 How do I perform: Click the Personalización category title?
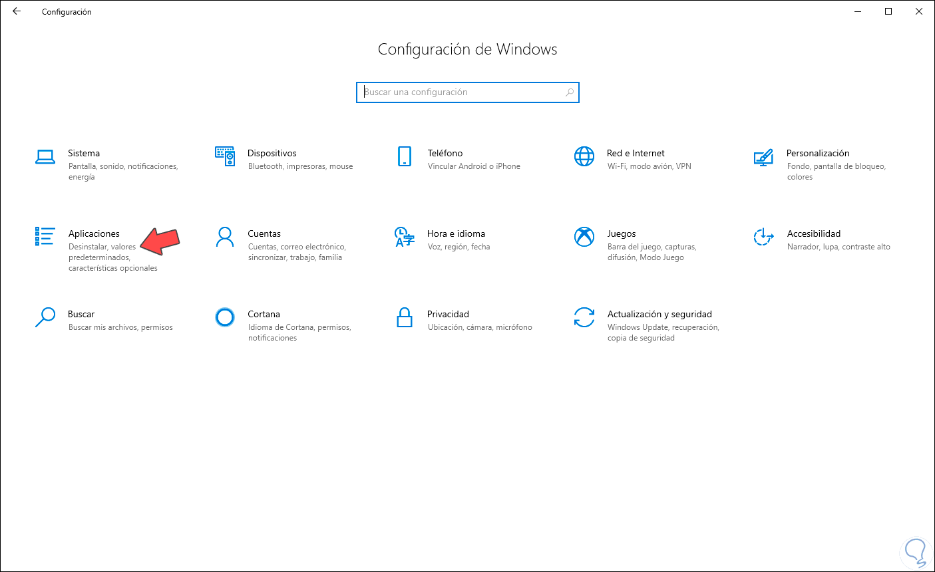(818, 153)
